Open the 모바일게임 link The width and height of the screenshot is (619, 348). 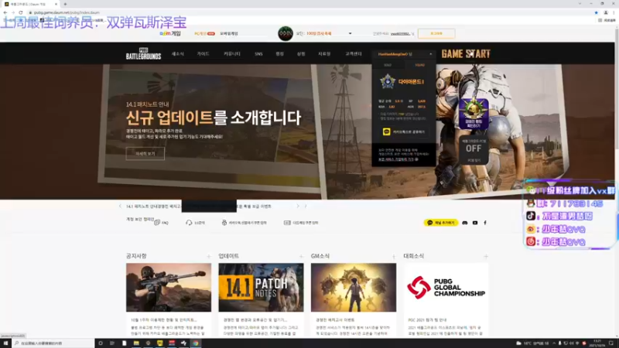click(229, 33)
